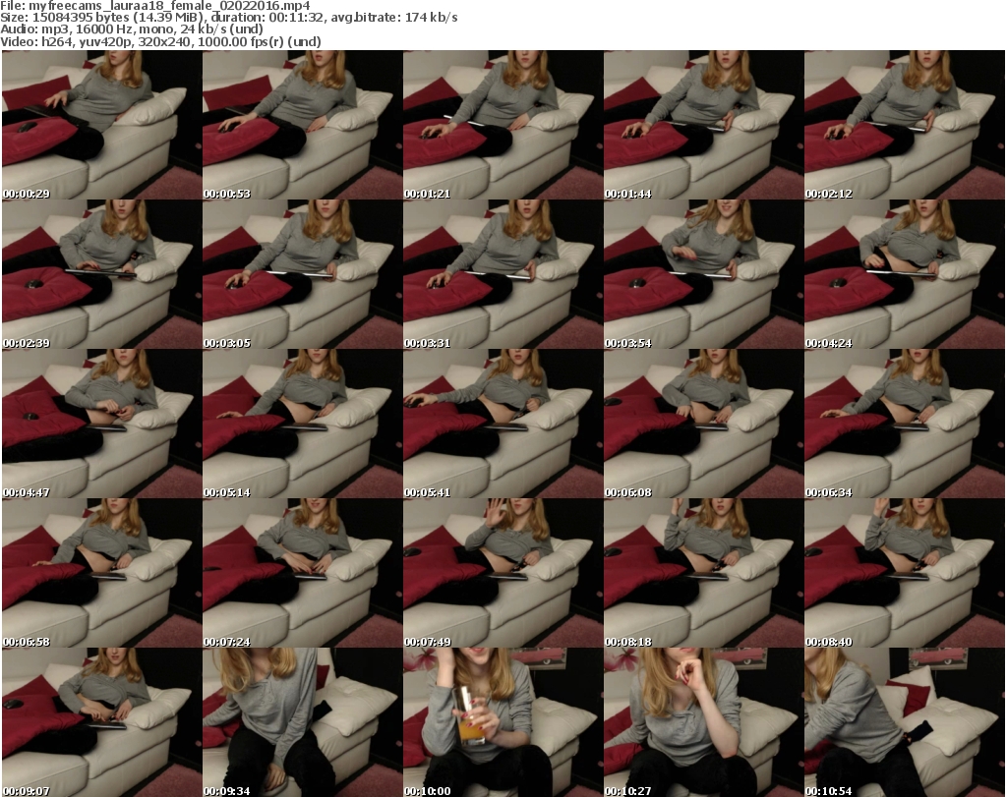Viewport: 1007px width, 797px height.
Task: Choose the frame timestamped 00:07:24
Action: coord(303,573)
